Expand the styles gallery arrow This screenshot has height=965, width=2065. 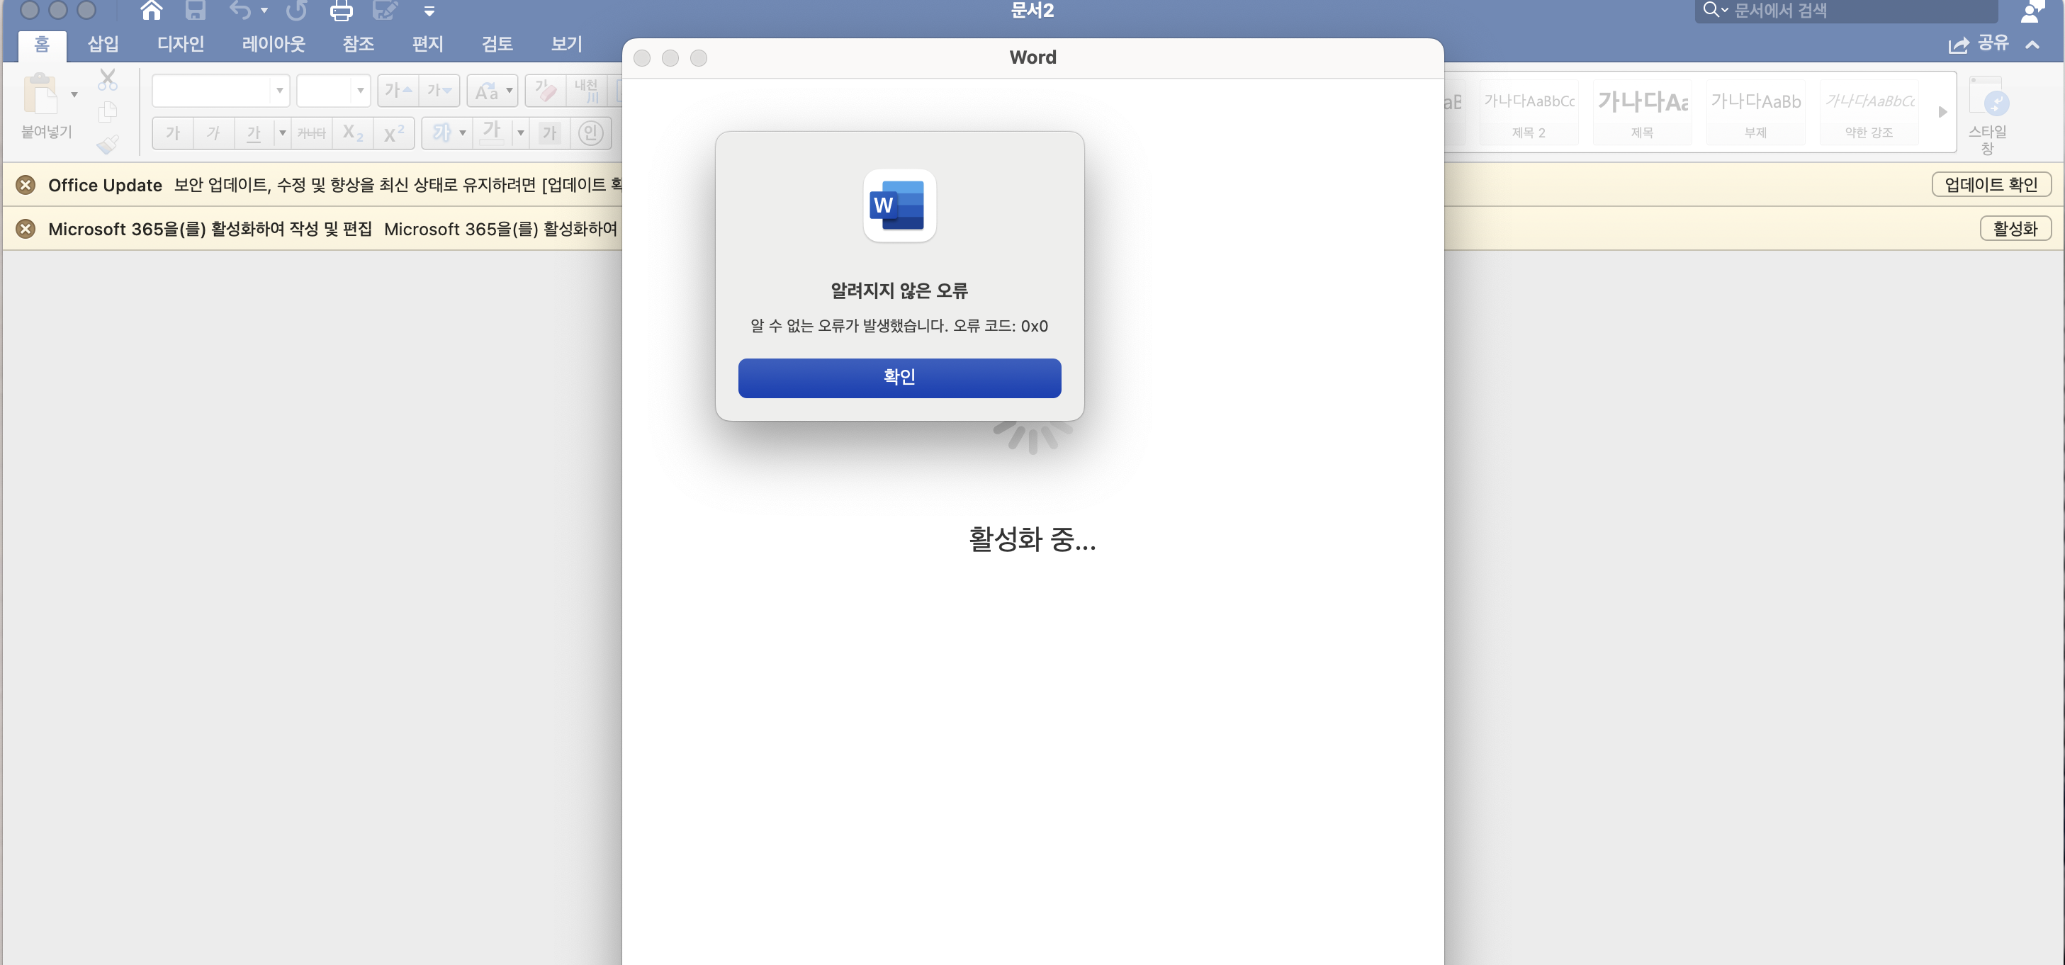pos(1942,112)
